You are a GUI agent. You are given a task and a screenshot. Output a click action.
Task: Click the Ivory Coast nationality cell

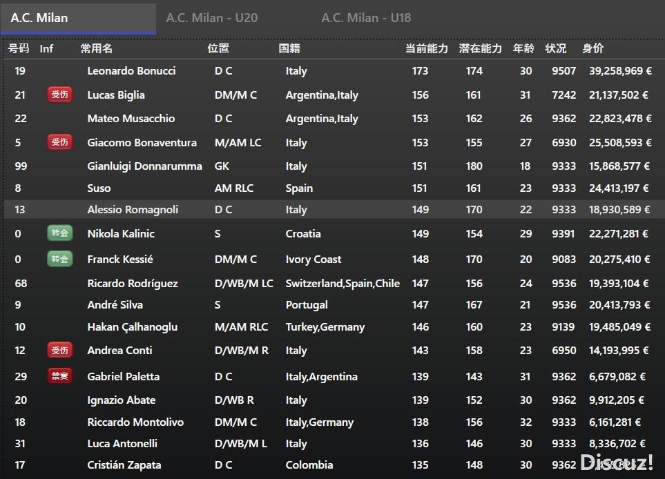(314, 259)
